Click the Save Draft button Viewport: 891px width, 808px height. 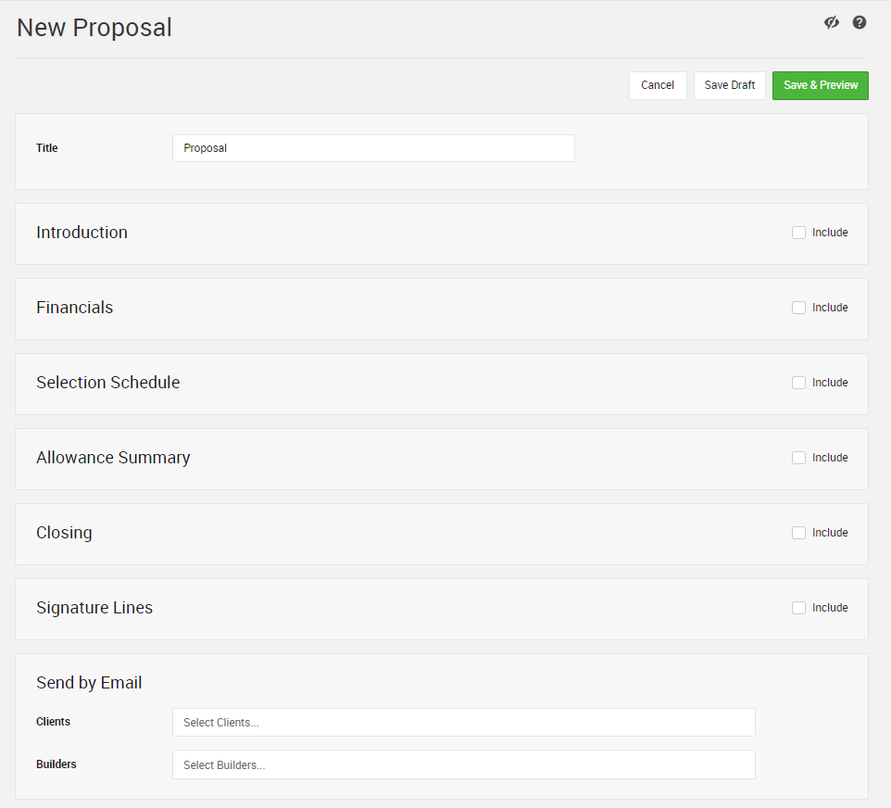[730, 85]
